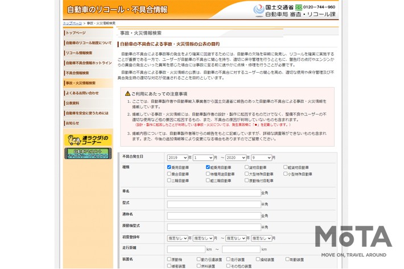404x269 pixels.
Task: Uncheck the 軽乗用自動車 checkbox
Action: (x=208, y=167)
